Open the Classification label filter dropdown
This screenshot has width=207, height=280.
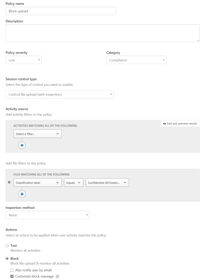(x=38, y=183)
